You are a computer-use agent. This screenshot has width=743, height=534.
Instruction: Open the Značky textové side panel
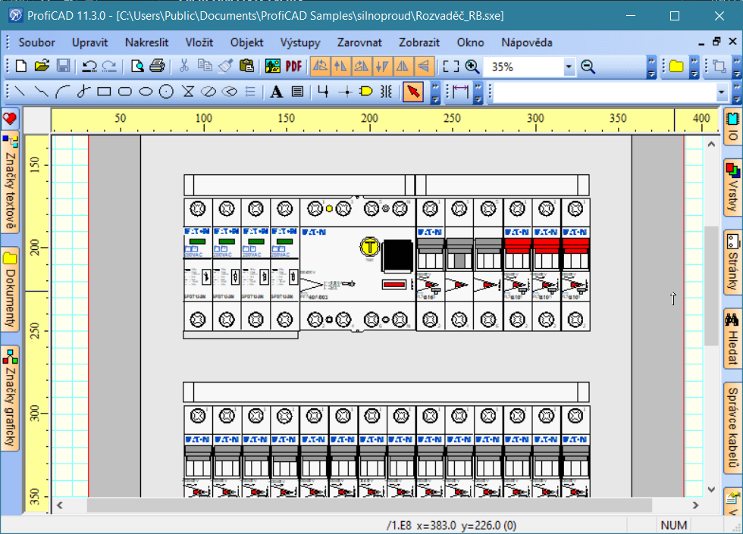pos(10,183)
